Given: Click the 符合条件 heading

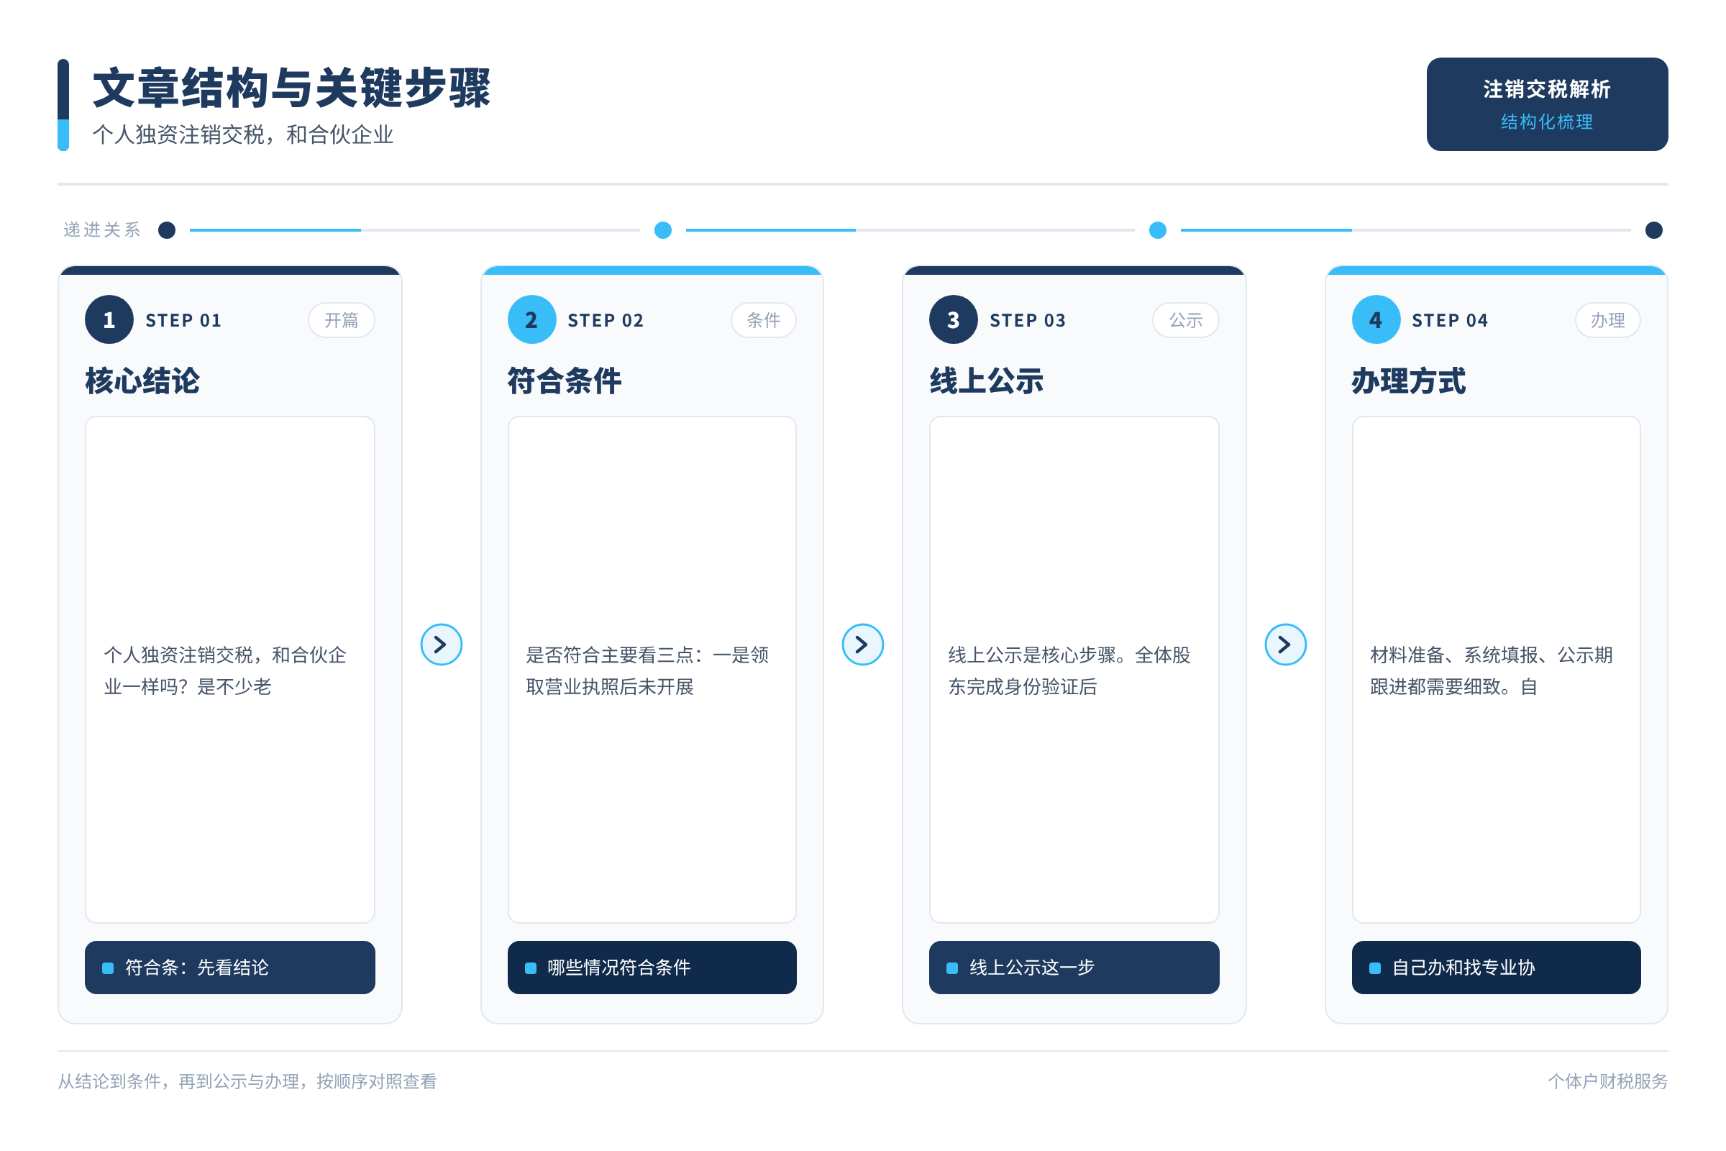Looking at the screenshot, I should tap(565, 381).
